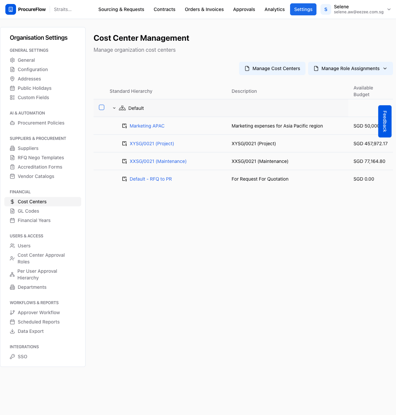Click the Suppliers building icon

point(12,148)
